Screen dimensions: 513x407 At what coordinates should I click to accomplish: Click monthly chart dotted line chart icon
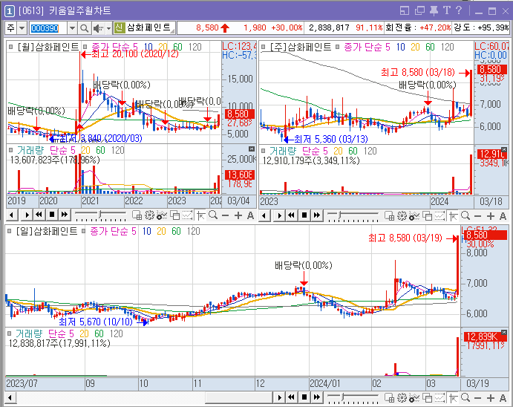[x=188, y=215]
